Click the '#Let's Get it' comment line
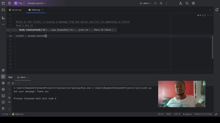The image size is (220, 123). click(x=24, y=25)
